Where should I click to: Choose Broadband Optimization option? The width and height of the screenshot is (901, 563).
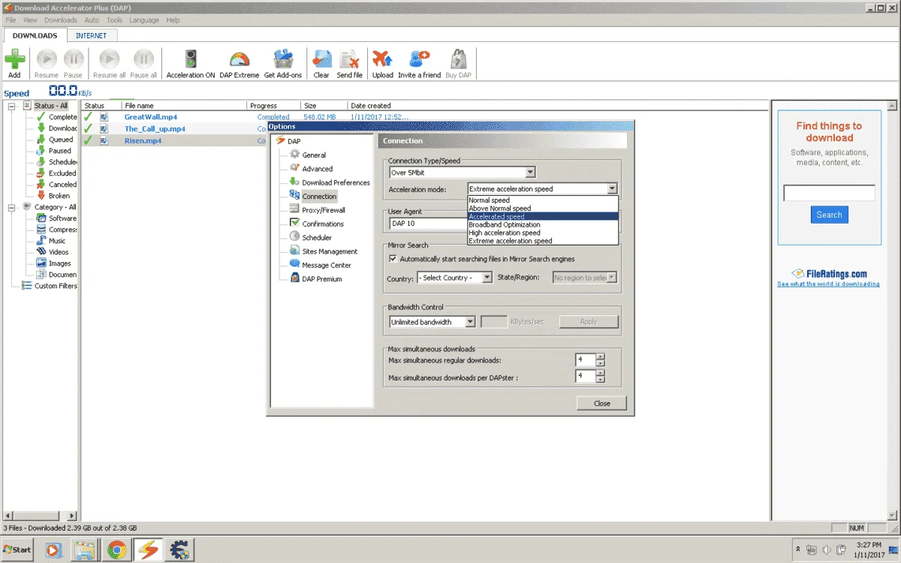(x=543, y=224)
